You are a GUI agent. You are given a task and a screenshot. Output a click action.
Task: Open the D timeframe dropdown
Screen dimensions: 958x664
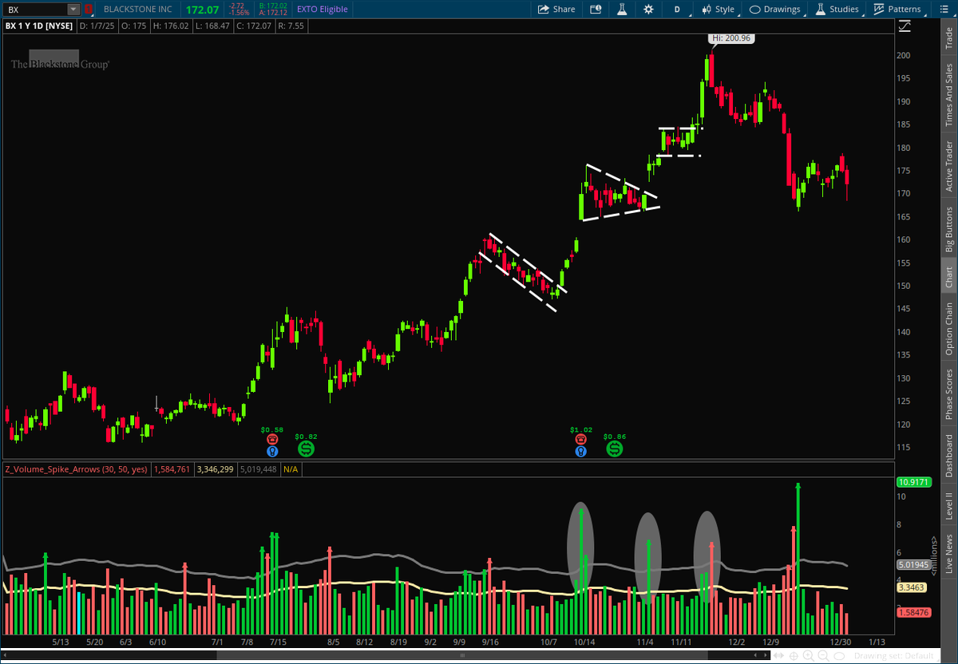click(x=677, y=10)
